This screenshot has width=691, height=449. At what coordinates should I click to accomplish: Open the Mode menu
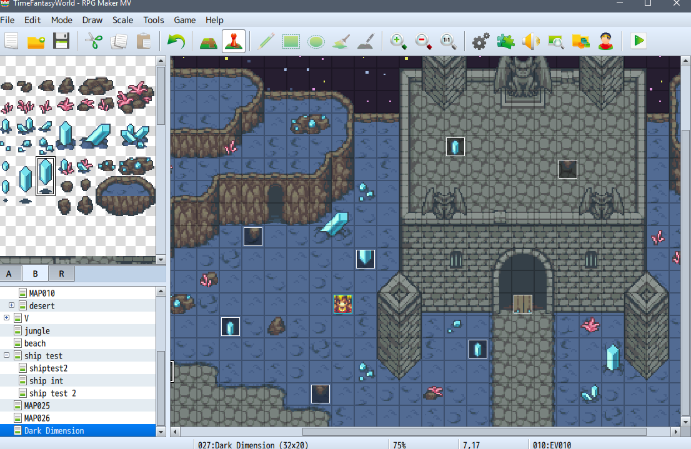pos(62,20)
